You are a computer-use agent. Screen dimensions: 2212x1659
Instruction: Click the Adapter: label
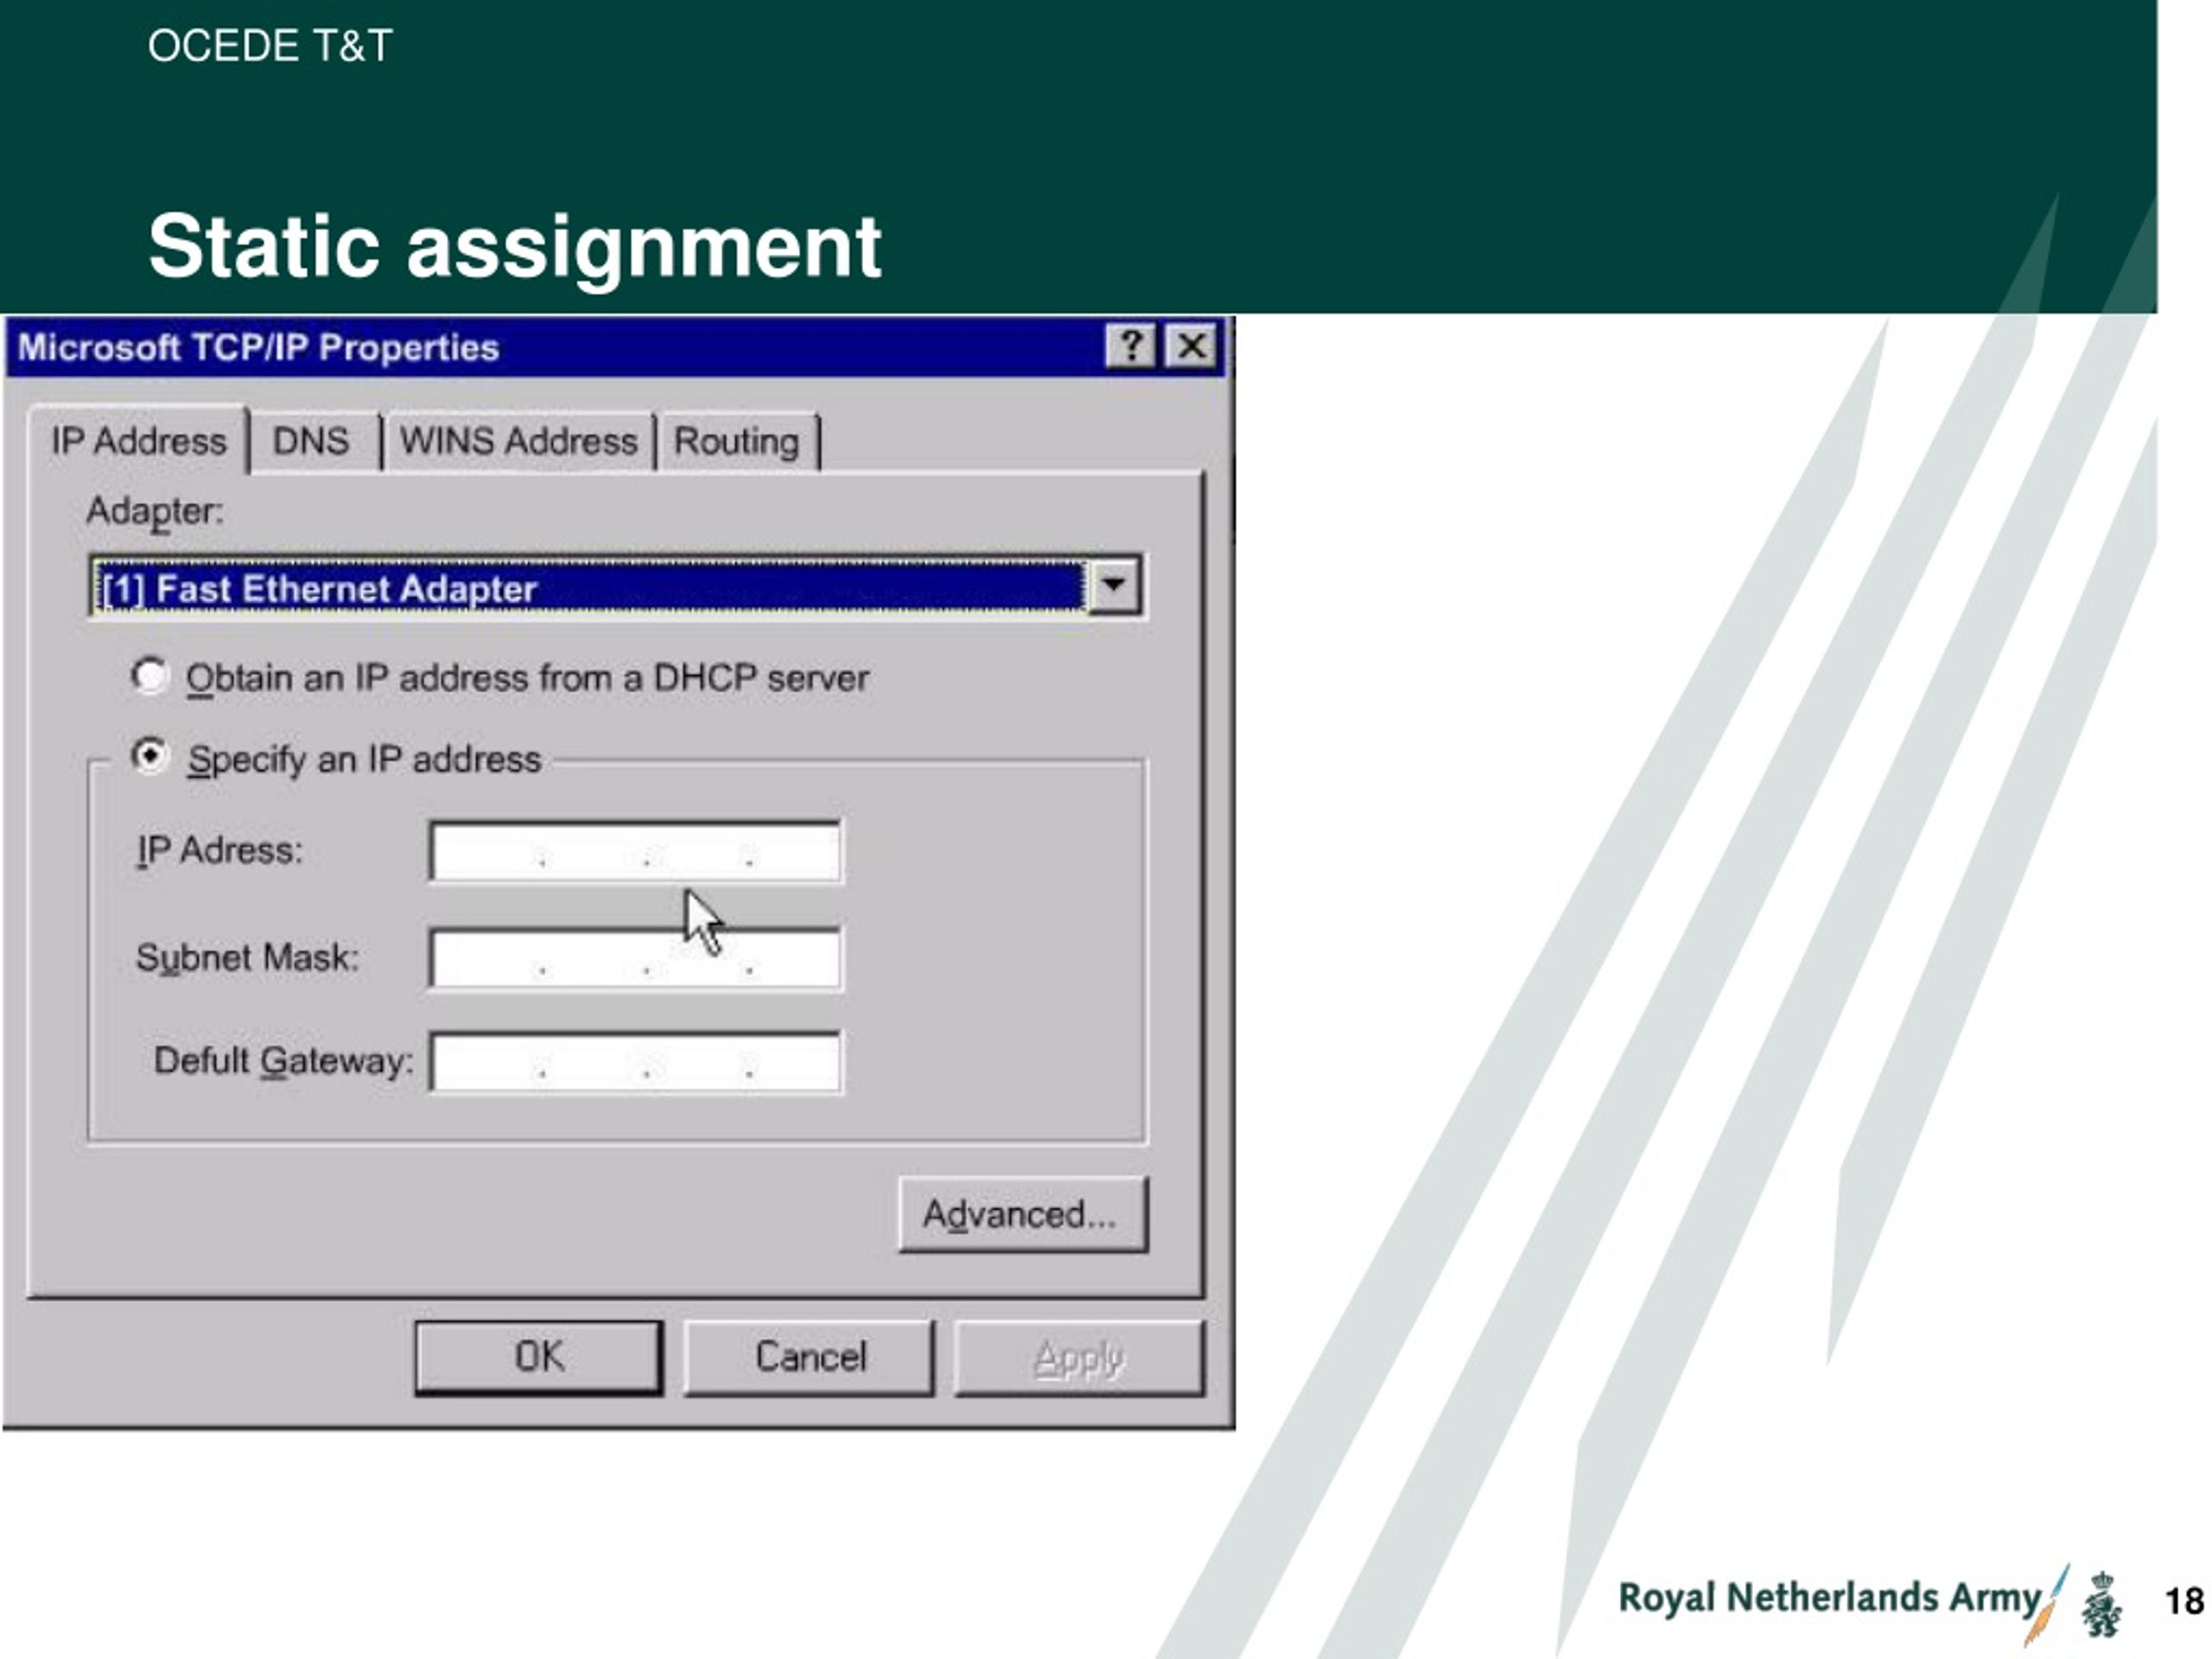coord(155,511)
